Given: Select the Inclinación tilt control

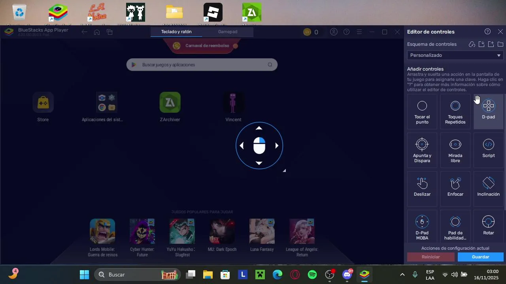Looking at the screenshot, I should [489, 189].
